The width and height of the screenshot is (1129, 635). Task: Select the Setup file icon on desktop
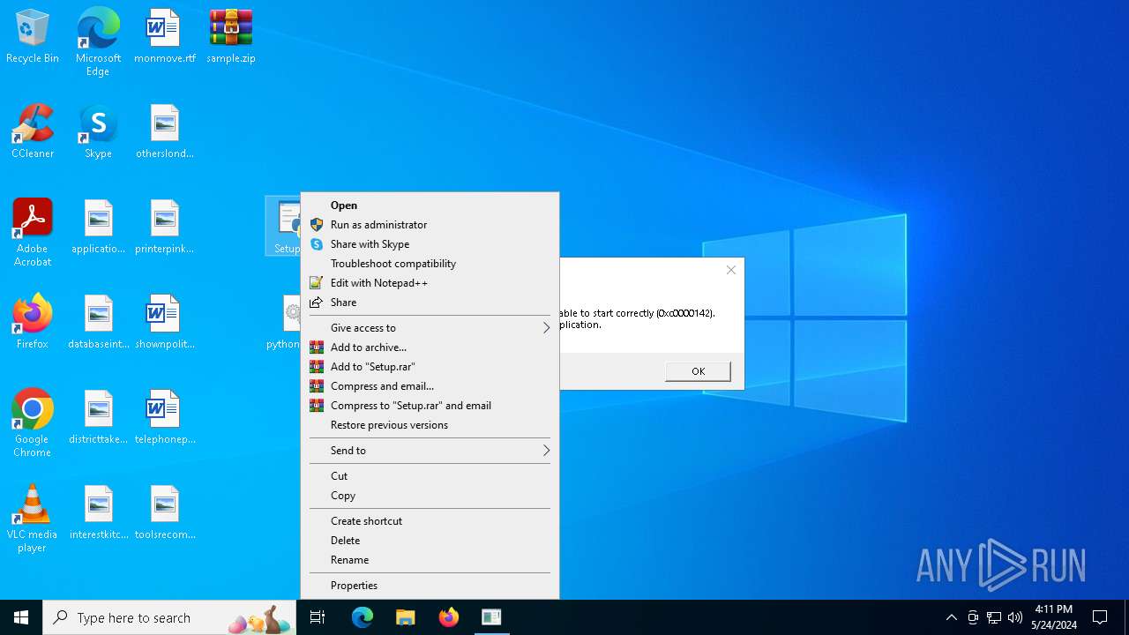pos(284,227)
